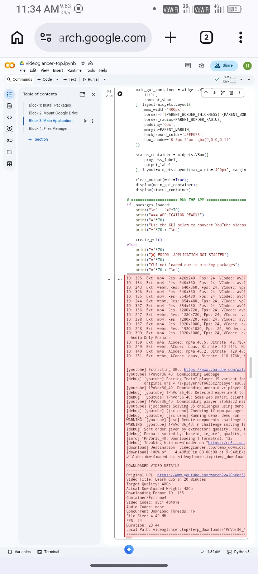Open the user account avatar
This screenshot has width=258, height=574.
pos(247,66)
